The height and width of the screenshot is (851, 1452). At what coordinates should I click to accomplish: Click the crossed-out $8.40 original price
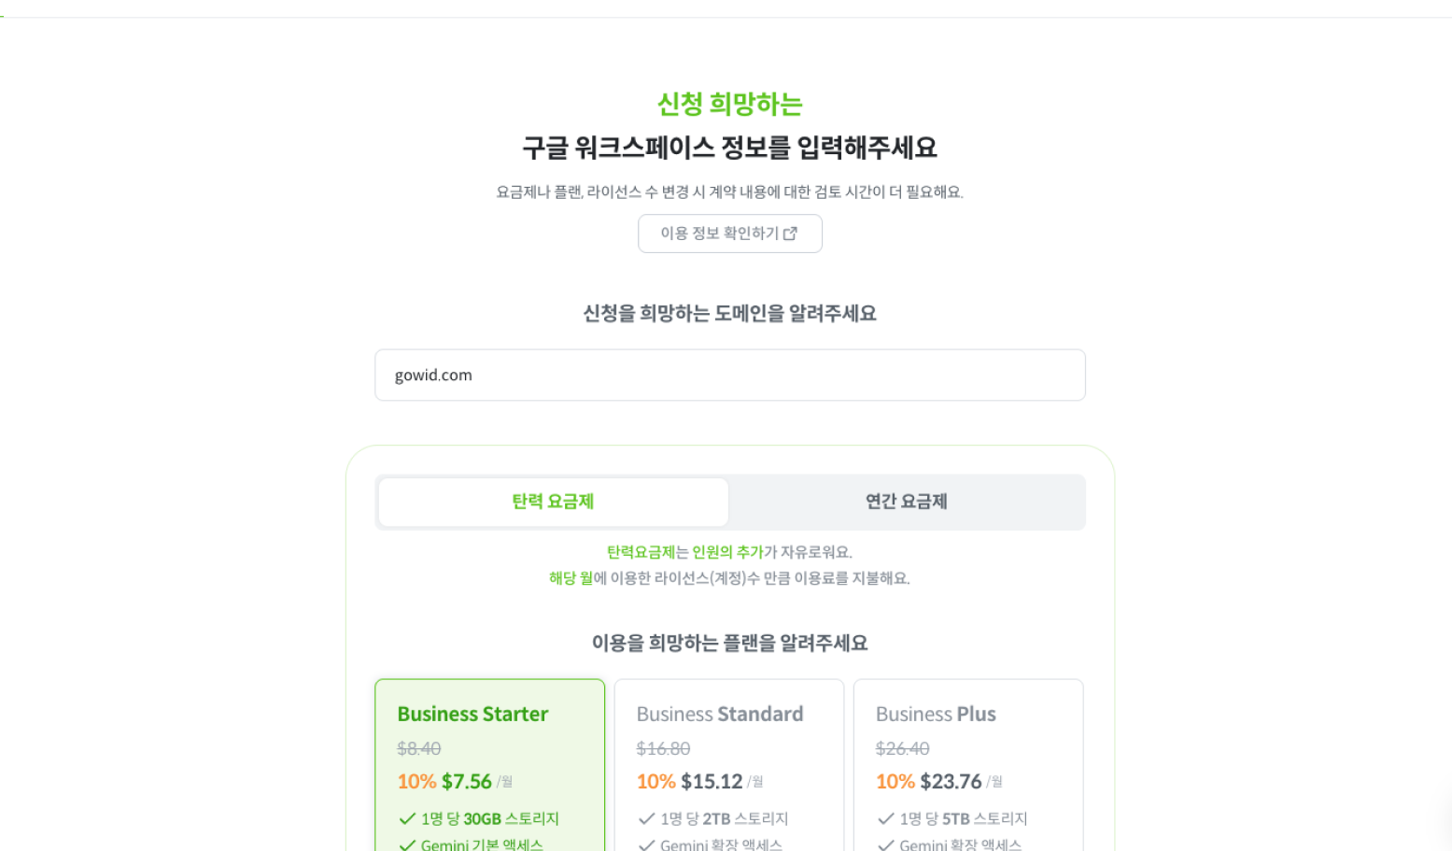click(x=418, y=748)
